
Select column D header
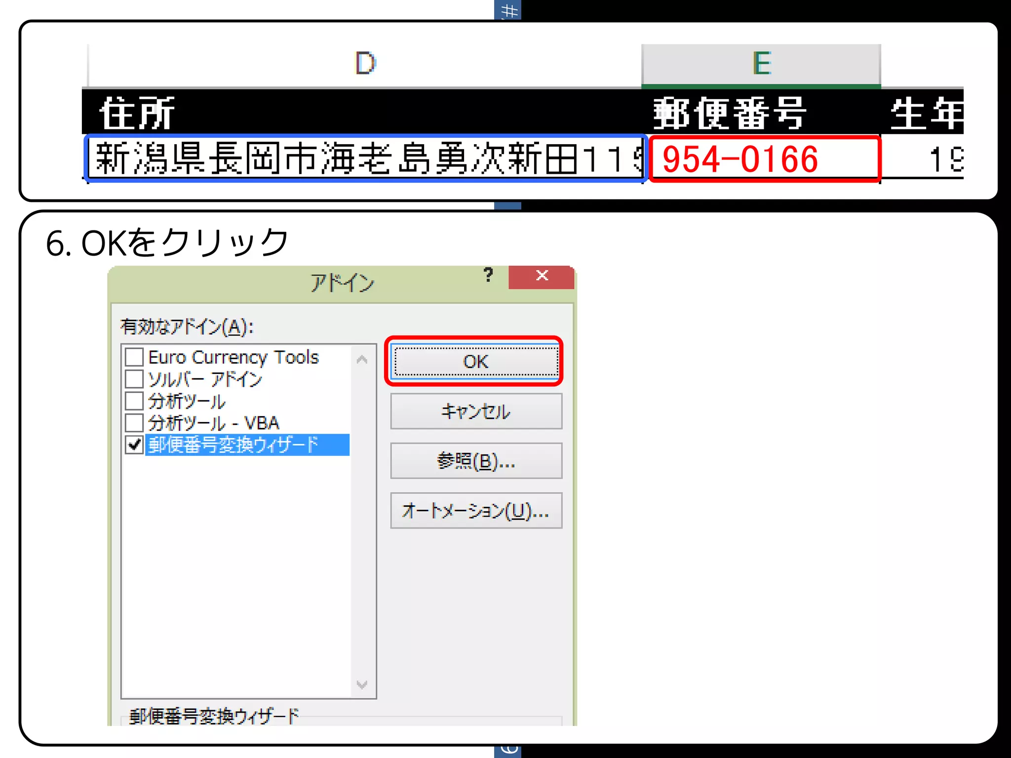pos(365,65)
